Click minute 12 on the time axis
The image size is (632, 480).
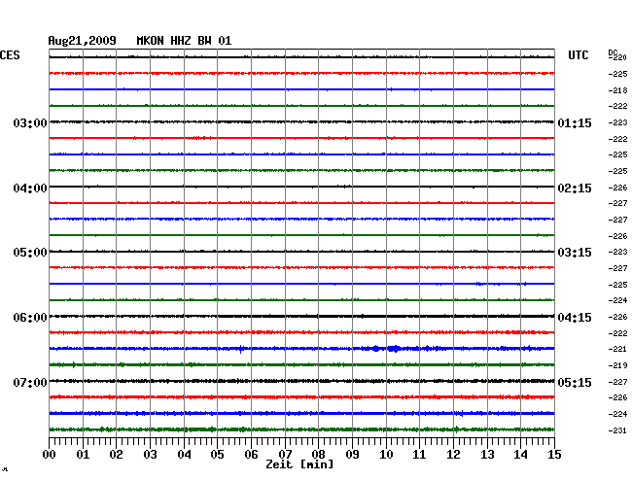pyautogui.click(x=453, y=454)
